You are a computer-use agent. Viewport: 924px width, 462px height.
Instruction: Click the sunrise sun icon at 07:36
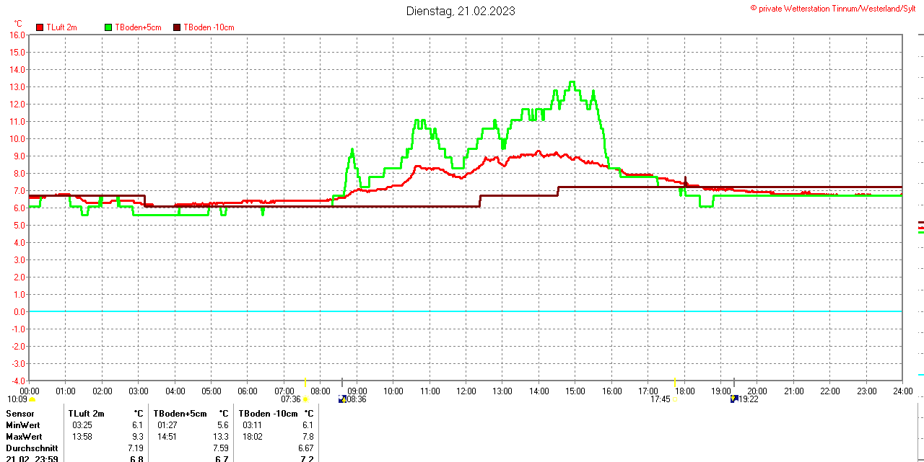tap(305, 399)
